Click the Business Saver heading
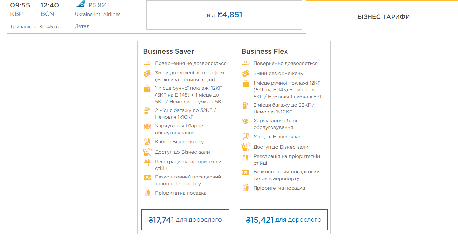Image resolution: width=458 pixels, height=250 pixels. pyautogui.click(x=169, y=51)
